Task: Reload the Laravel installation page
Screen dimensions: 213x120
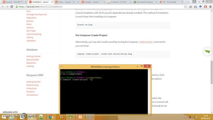Action: click(12, 7)
